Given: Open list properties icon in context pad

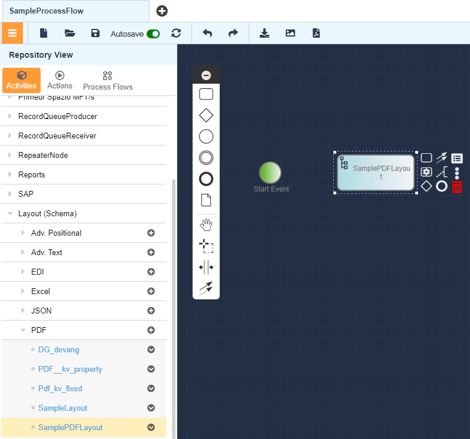Looking at the screenshot, I should (x=457, y=158).
